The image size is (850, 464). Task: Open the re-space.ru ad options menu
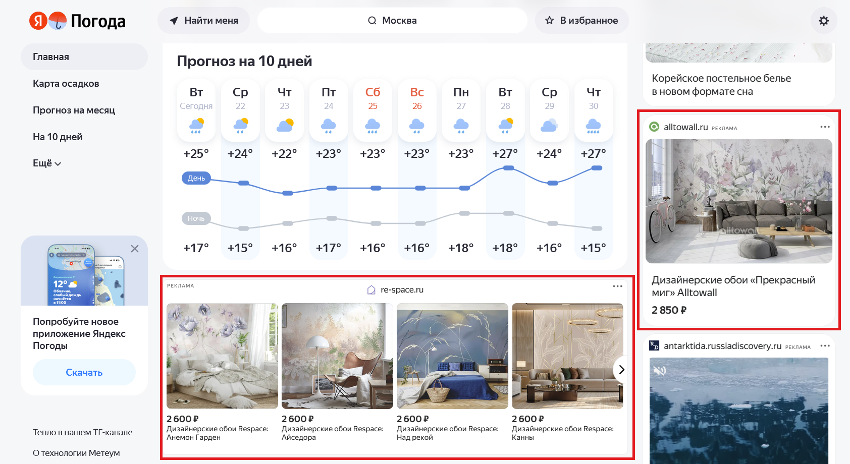pos(617,286)
